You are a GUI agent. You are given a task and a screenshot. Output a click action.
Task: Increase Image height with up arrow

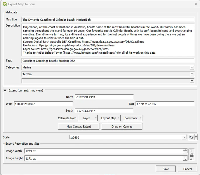tap(185, 157)
